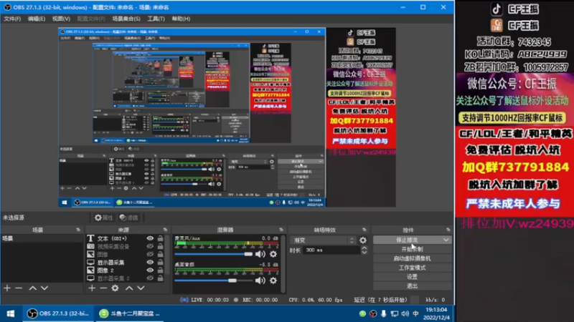Screen dimensions: 574x322
Task: Remove selected scene with minus icon in Scenes panel
Action: point(19,288)
